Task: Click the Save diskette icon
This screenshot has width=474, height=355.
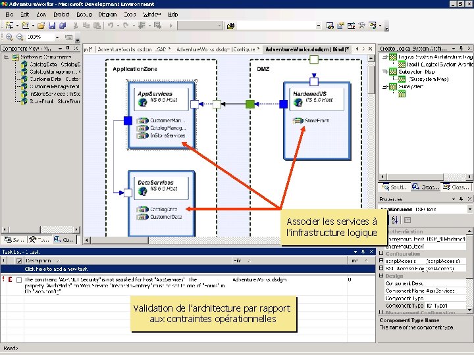Action: (x=52, y=26)
